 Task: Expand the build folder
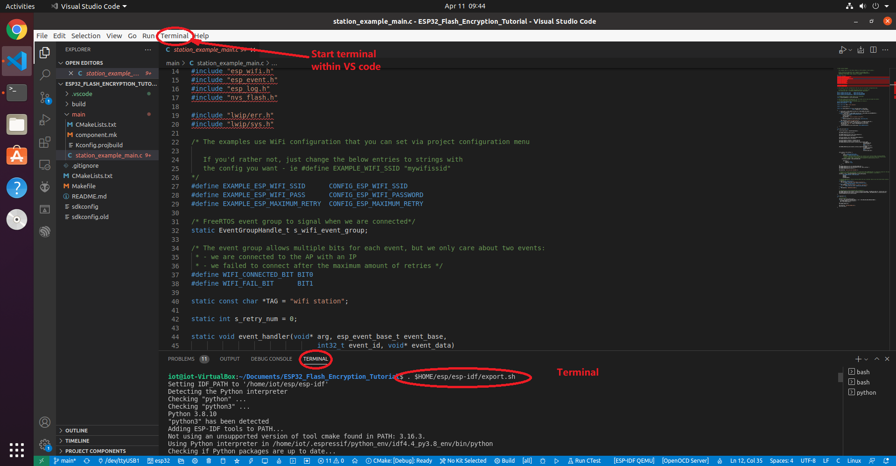click(x=107, y=104)
